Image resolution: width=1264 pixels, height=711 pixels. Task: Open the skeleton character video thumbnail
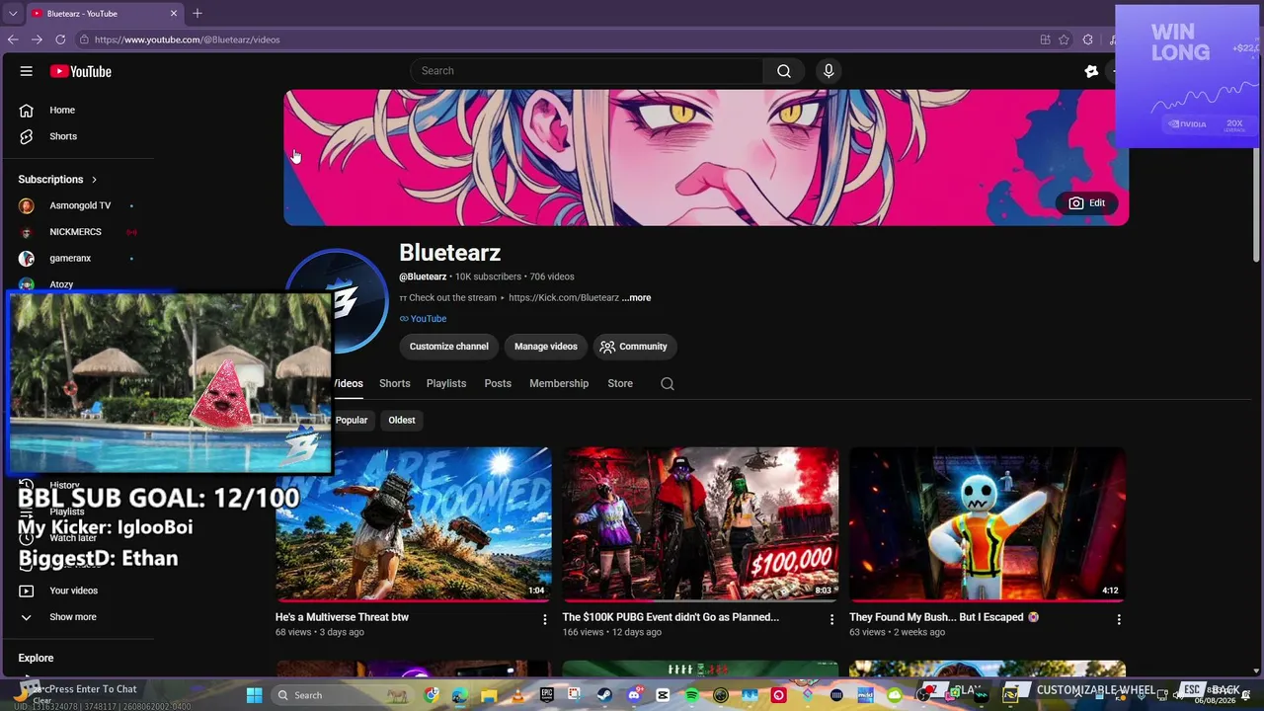click(987, 523)
